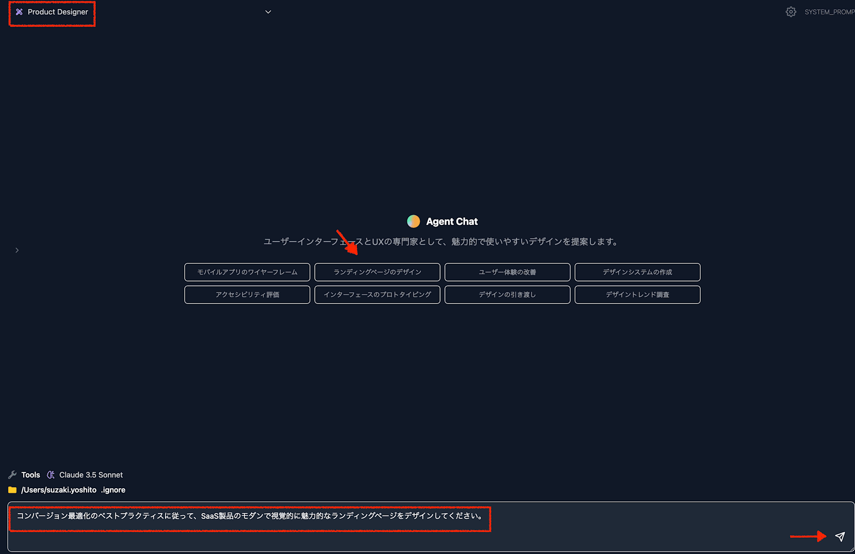Click the model brain icon

(51, 475)
